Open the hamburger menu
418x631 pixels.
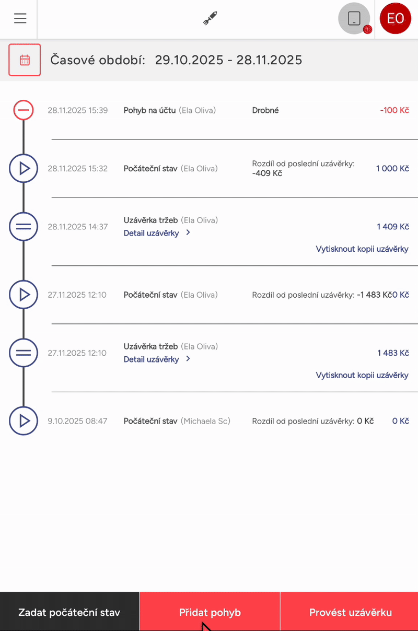point(20,18)
